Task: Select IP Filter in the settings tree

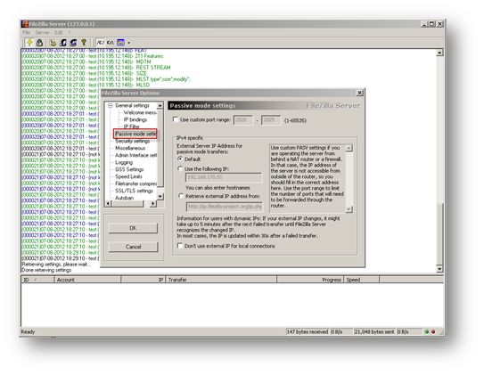Action: (x=132, y=126)
